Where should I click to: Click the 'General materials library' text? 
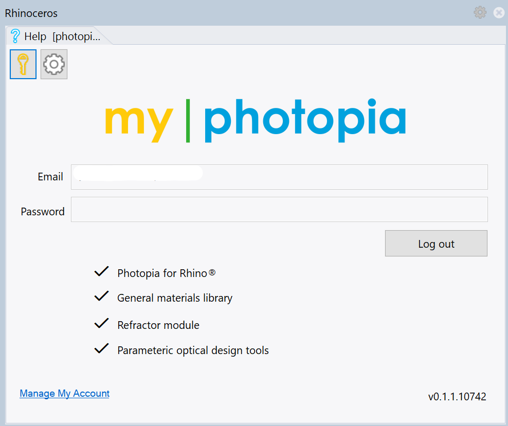(175, 298)
